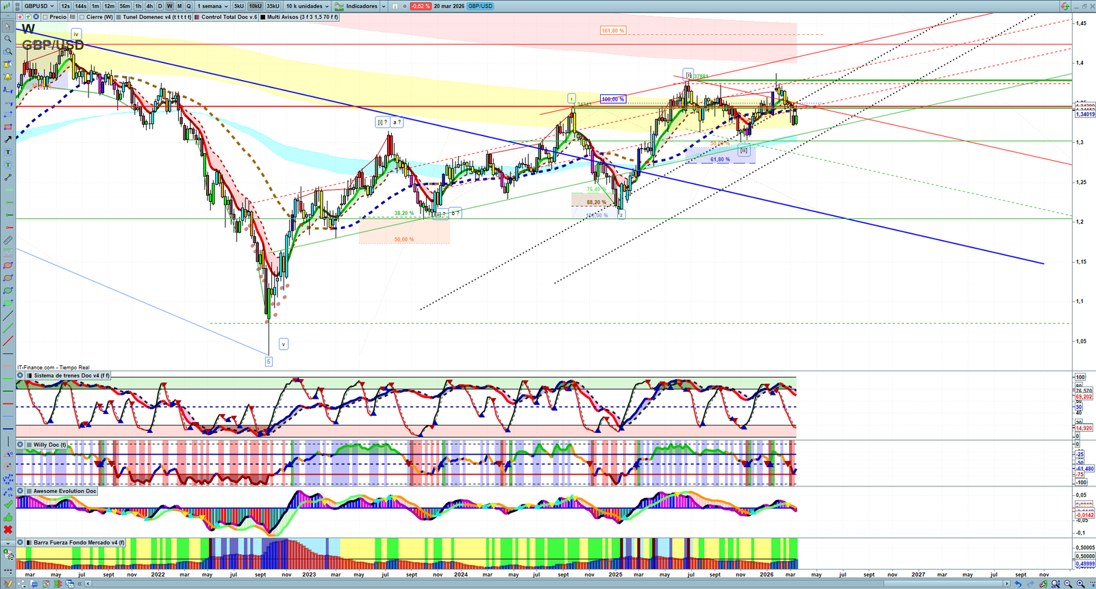Image resolution: width=1096 pixels, height=589 pixels.
Task: Select the ruler measurement tool
Action: click(x=8, y=240)
